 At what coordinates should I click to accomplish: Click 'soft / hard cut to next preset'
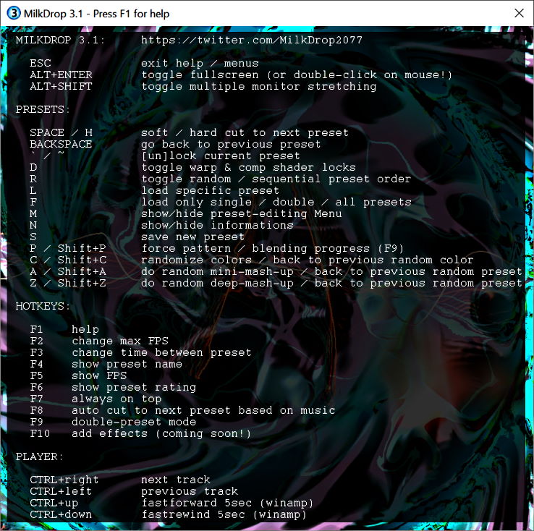click(x=245, y=133)
